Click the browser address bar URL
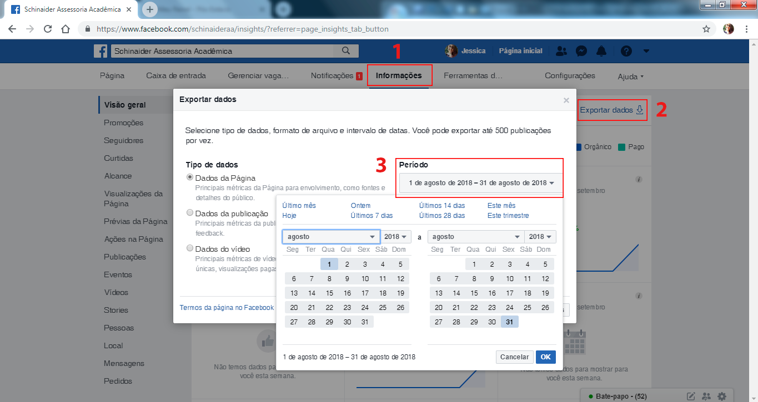The image size is (758, 402). tap(242, 29)
